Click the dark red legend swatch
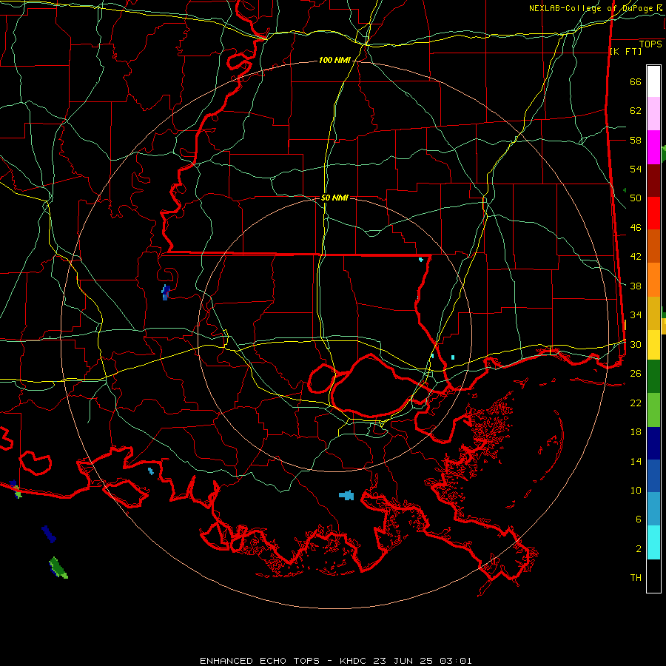The height and width of the screenshot is (666, 666). (653, 181)
